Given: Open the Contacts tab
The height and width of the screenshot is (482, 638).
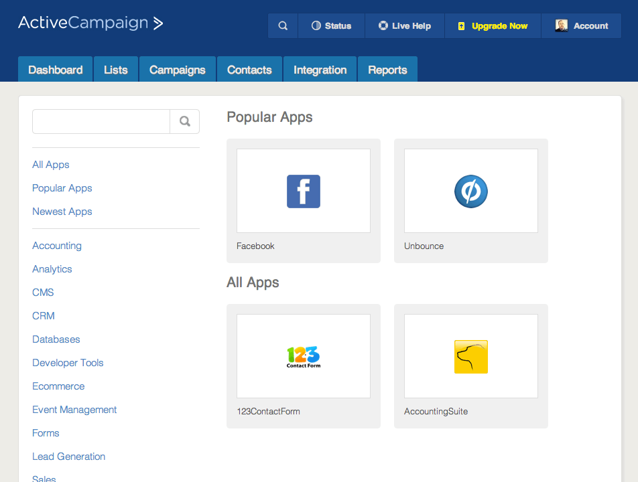Looking at the screenshot, I should coord(249,70).
